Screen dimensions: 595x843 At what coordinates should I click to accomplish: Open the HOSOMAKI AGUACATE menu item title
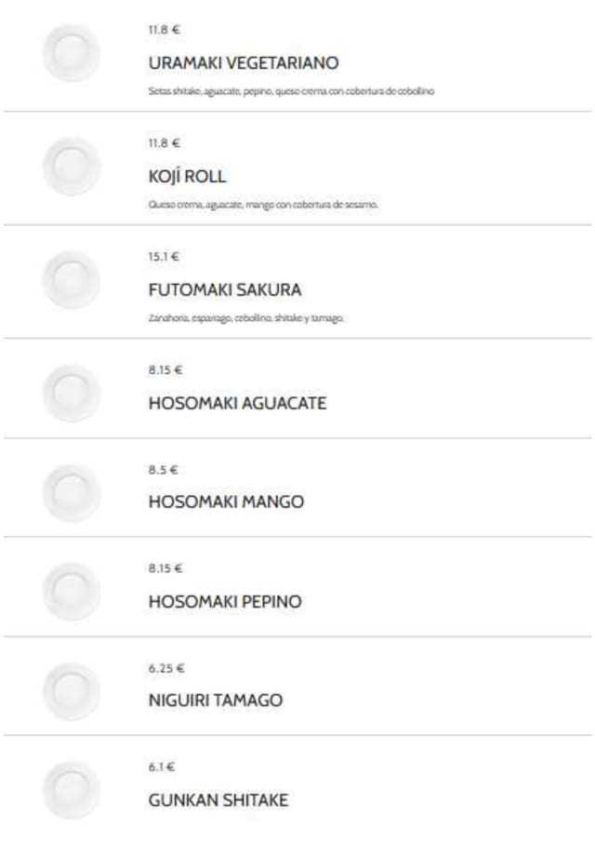click(x=237, y=404)
